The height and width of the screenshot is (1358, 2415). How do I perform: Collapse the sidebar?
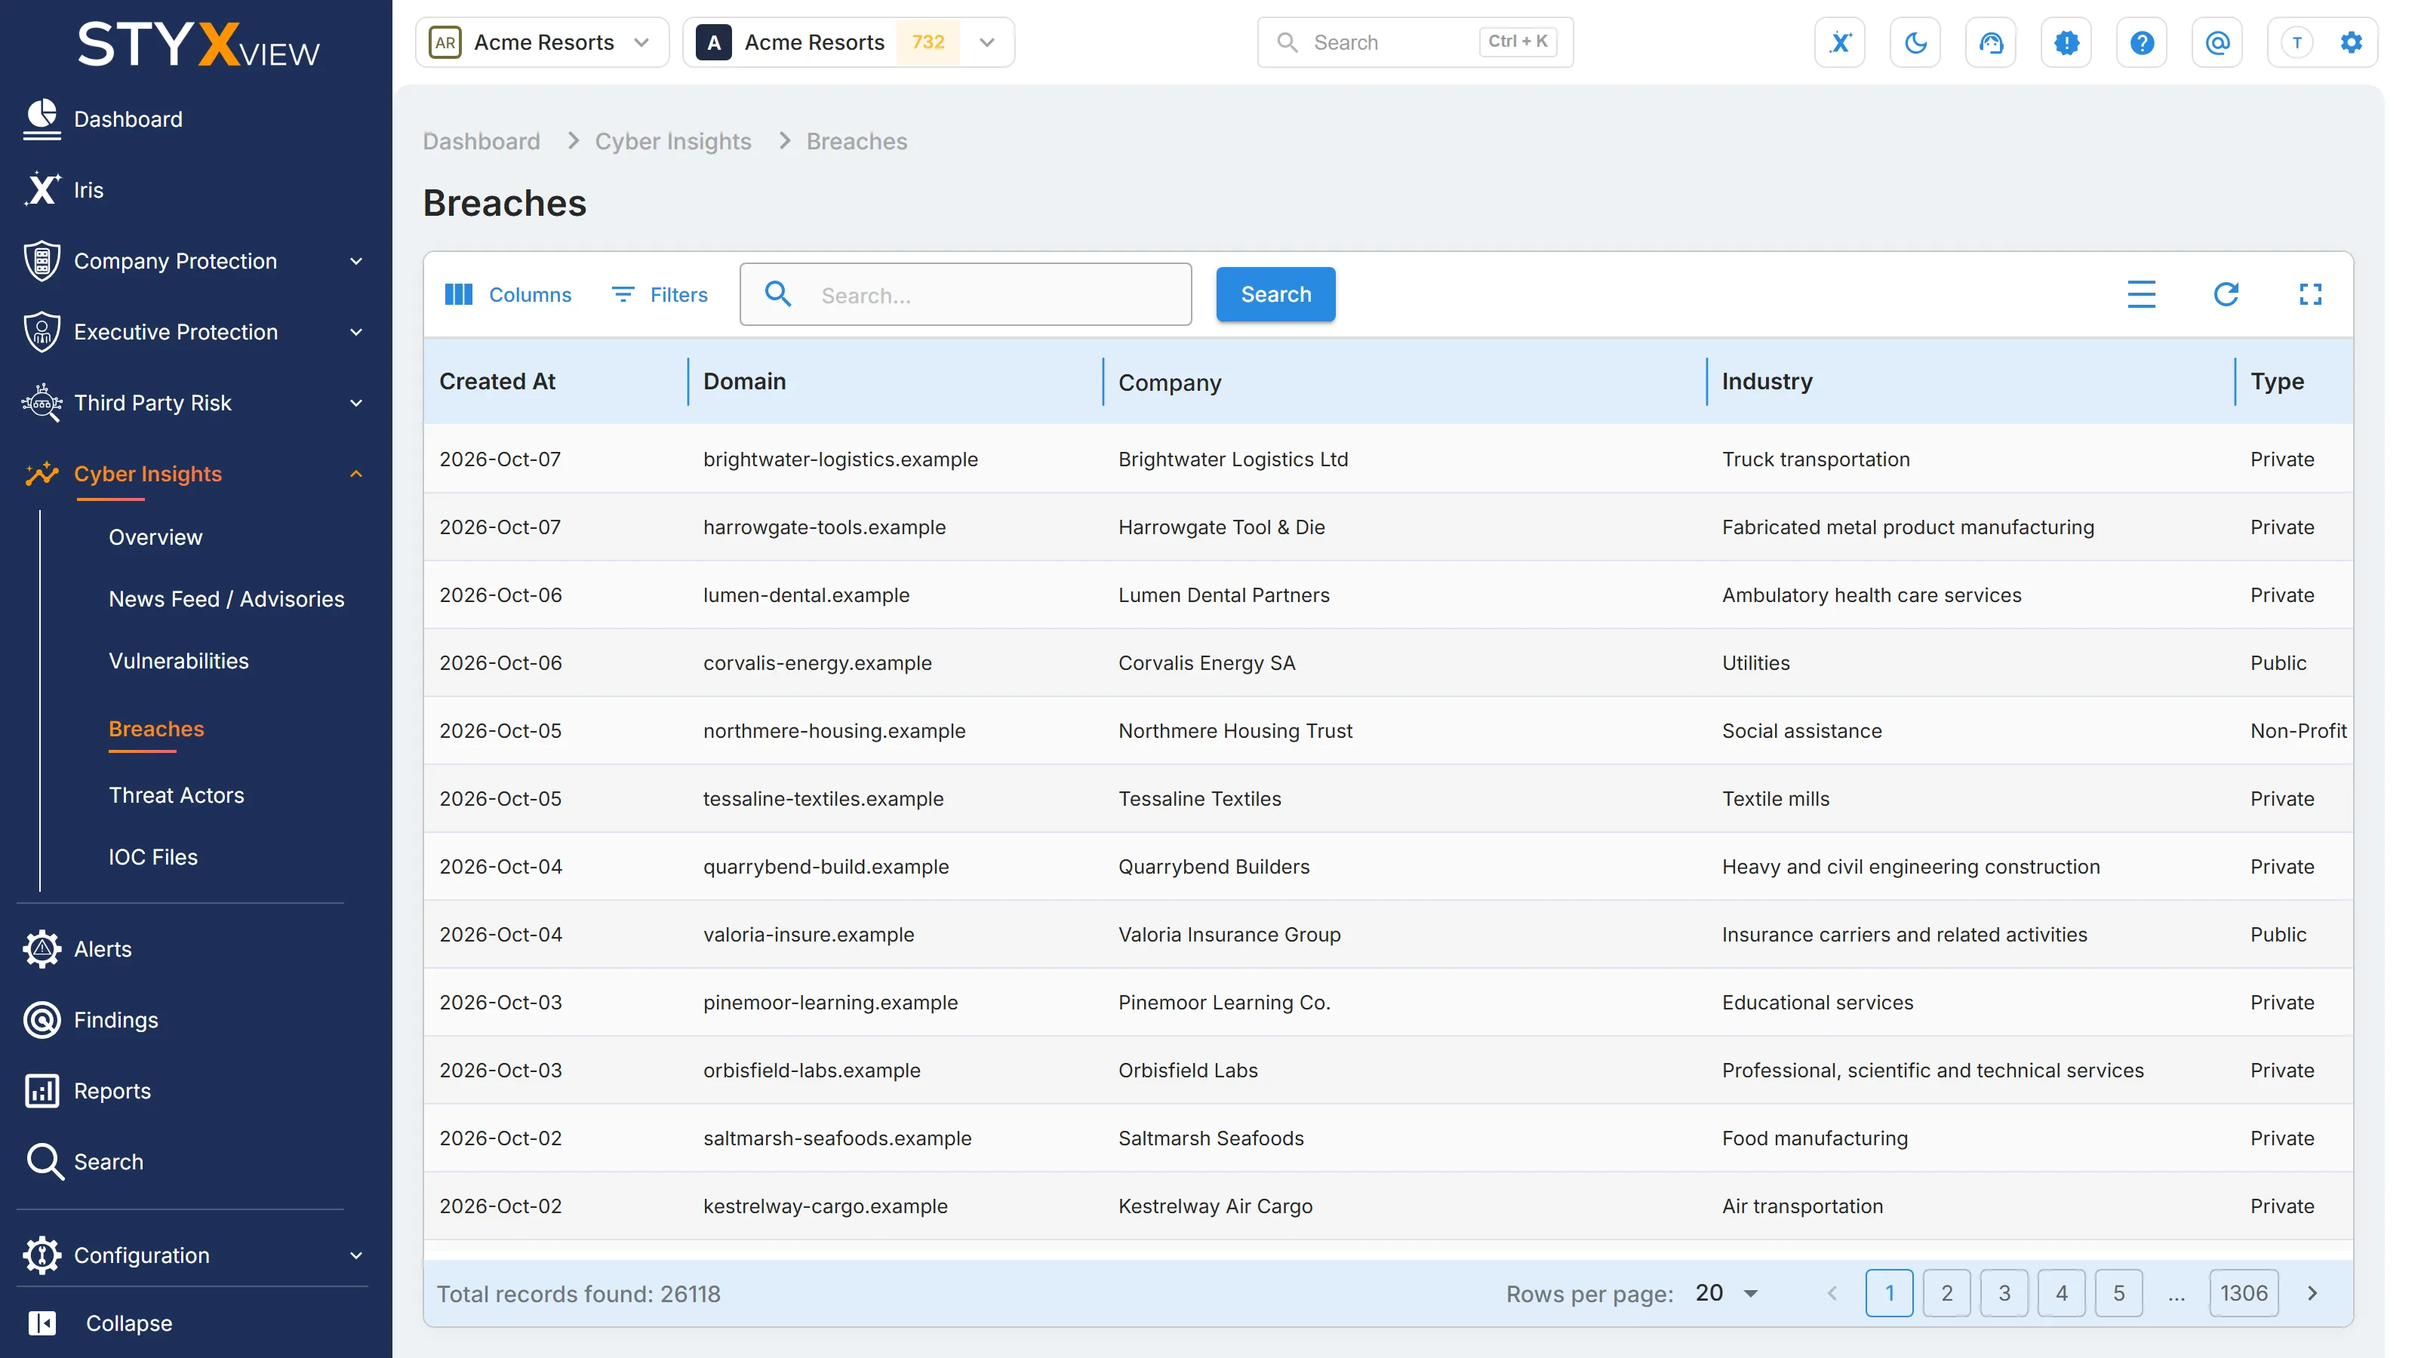(100, 1323)
